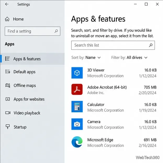
Task: Select the 3D Viewer app icon
Action: (77, 73)
